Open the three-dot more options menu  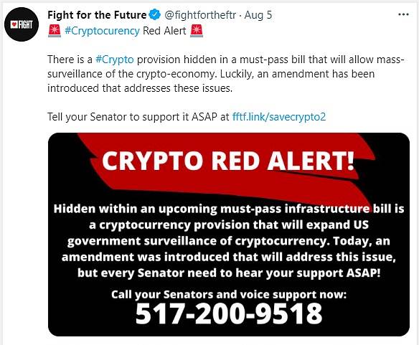403,14
